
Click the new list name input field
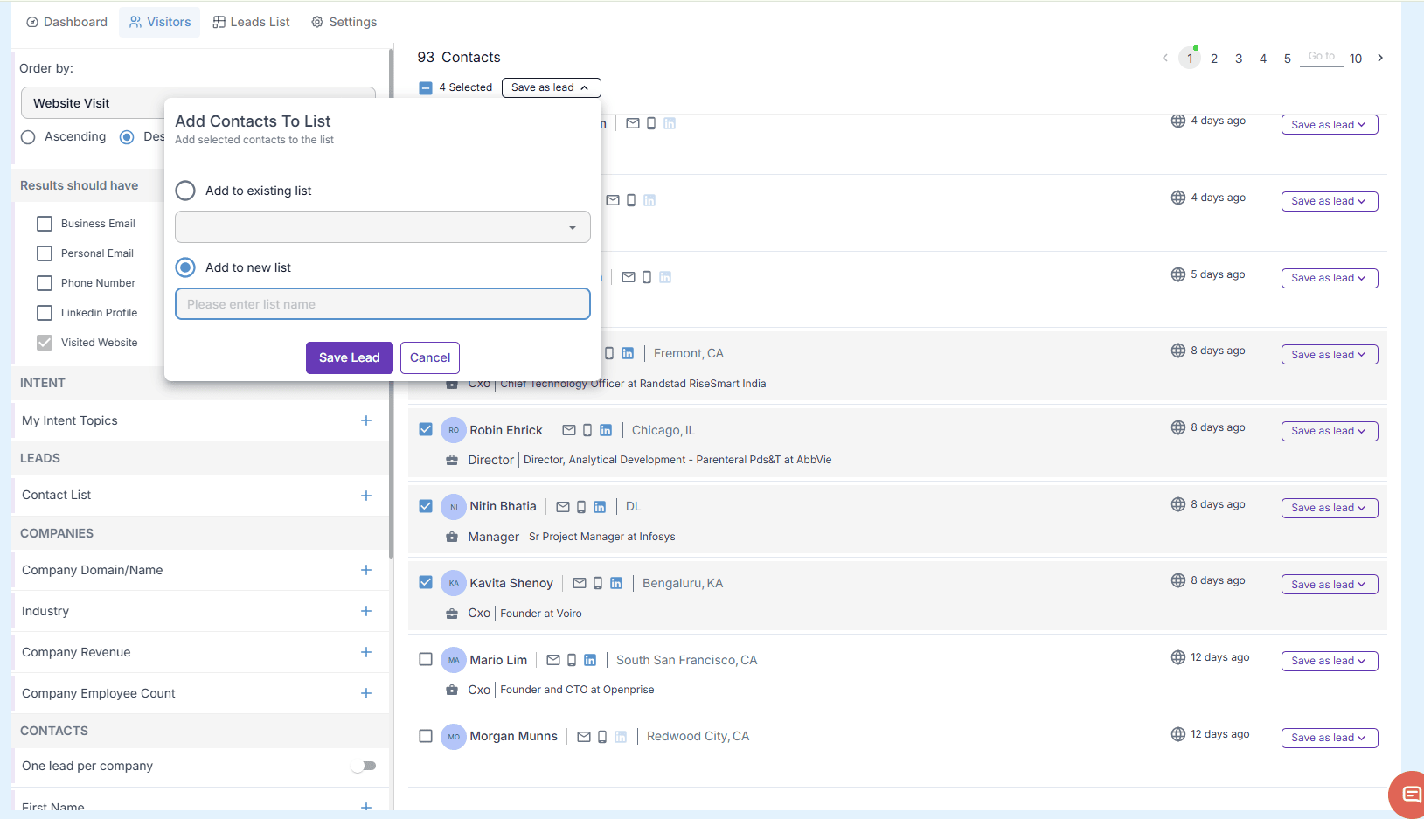coord(382,304)
